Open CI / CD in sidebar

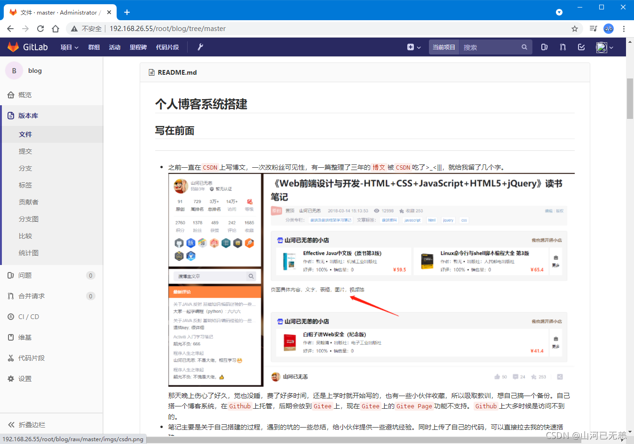51,317
